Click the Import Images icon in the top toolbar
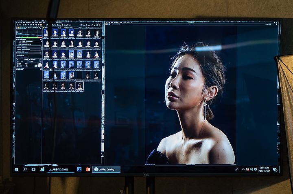Viewport: 293px width, 194px height. coord(18,25)
